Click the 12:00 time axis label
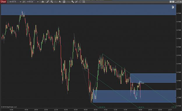This screenshot has width=182, height=111. point(115,110)
